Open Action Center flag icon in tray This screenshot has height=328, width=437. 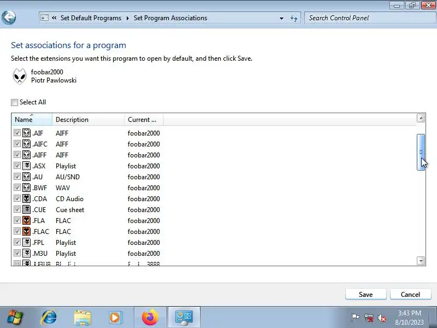pyautogui.click(x=355, y=318)
